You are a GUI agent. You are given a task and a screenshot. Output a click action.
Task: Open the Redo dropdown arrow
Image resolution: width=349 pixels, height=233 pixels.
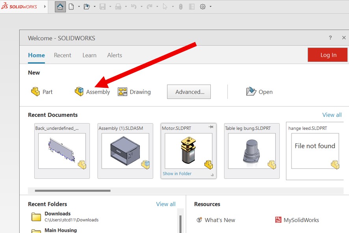click(x=157, y=7)
